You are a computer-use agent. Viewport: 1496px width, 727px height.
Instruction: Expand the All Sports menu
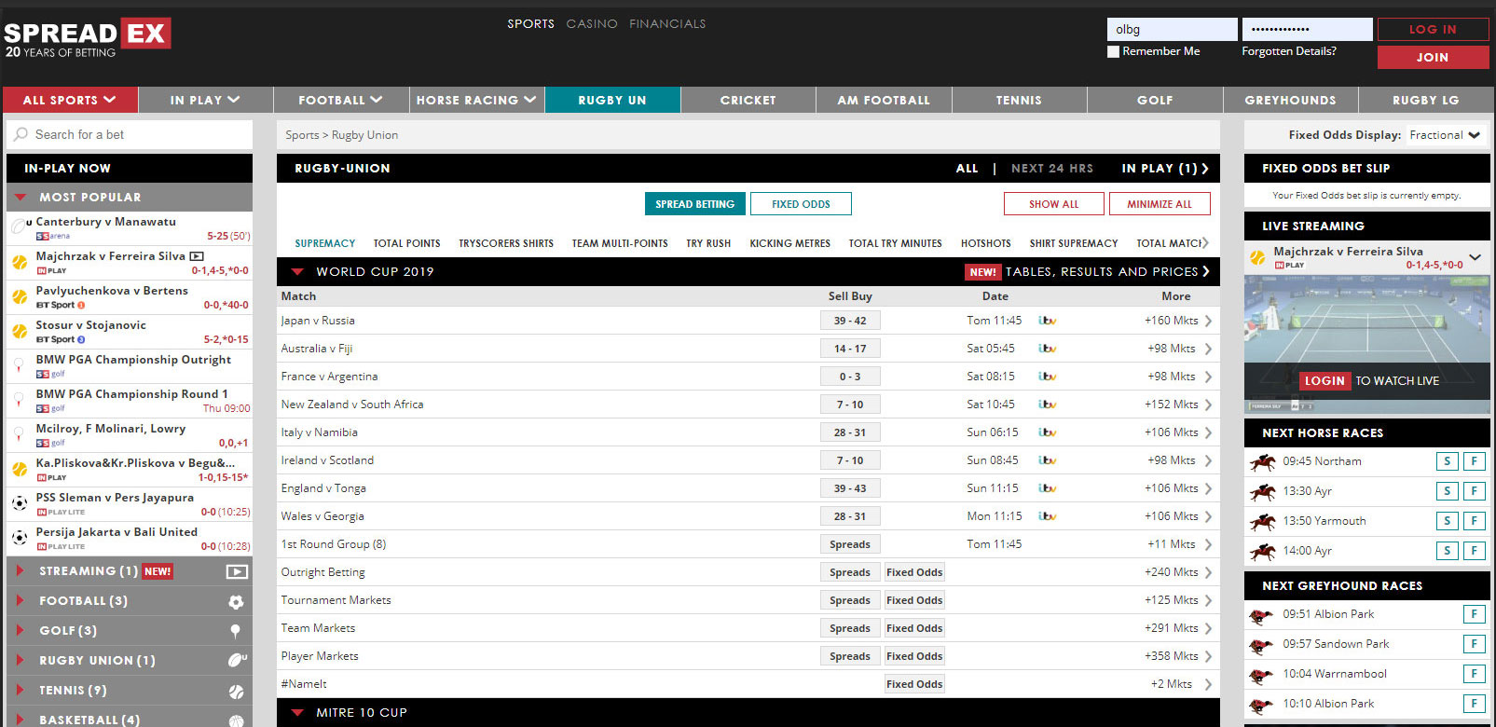pos(70,100)
